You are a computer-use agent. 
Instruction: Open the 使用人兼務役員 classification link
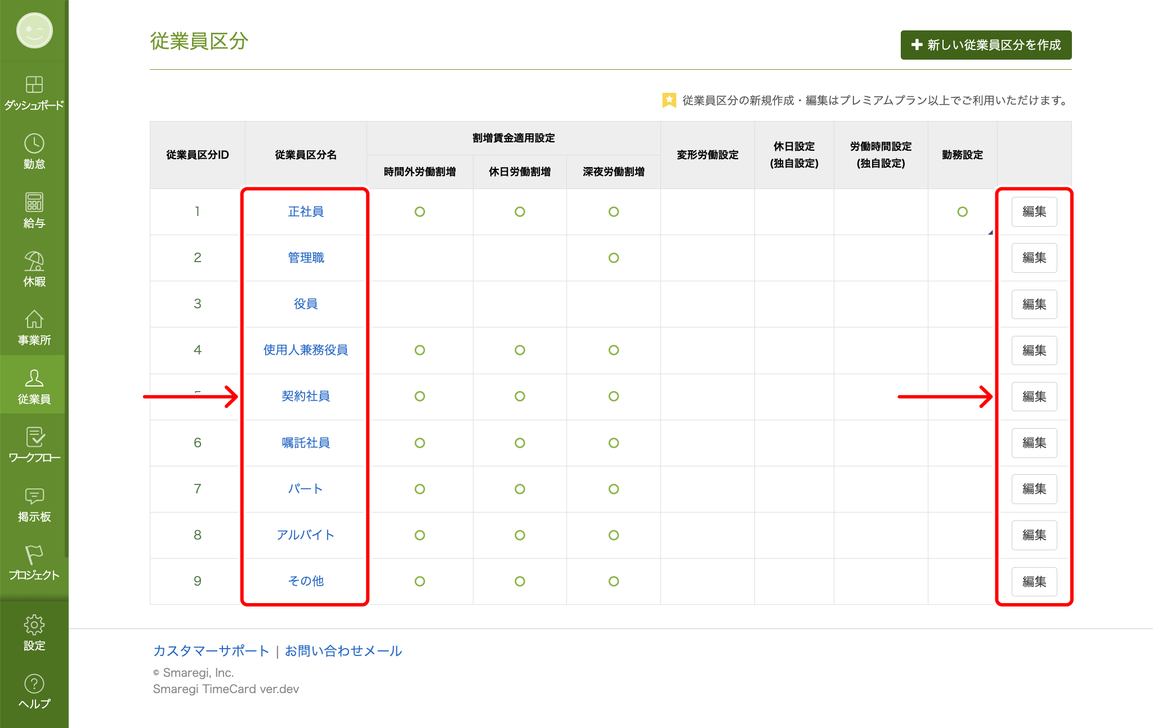[x=306, y=350]
